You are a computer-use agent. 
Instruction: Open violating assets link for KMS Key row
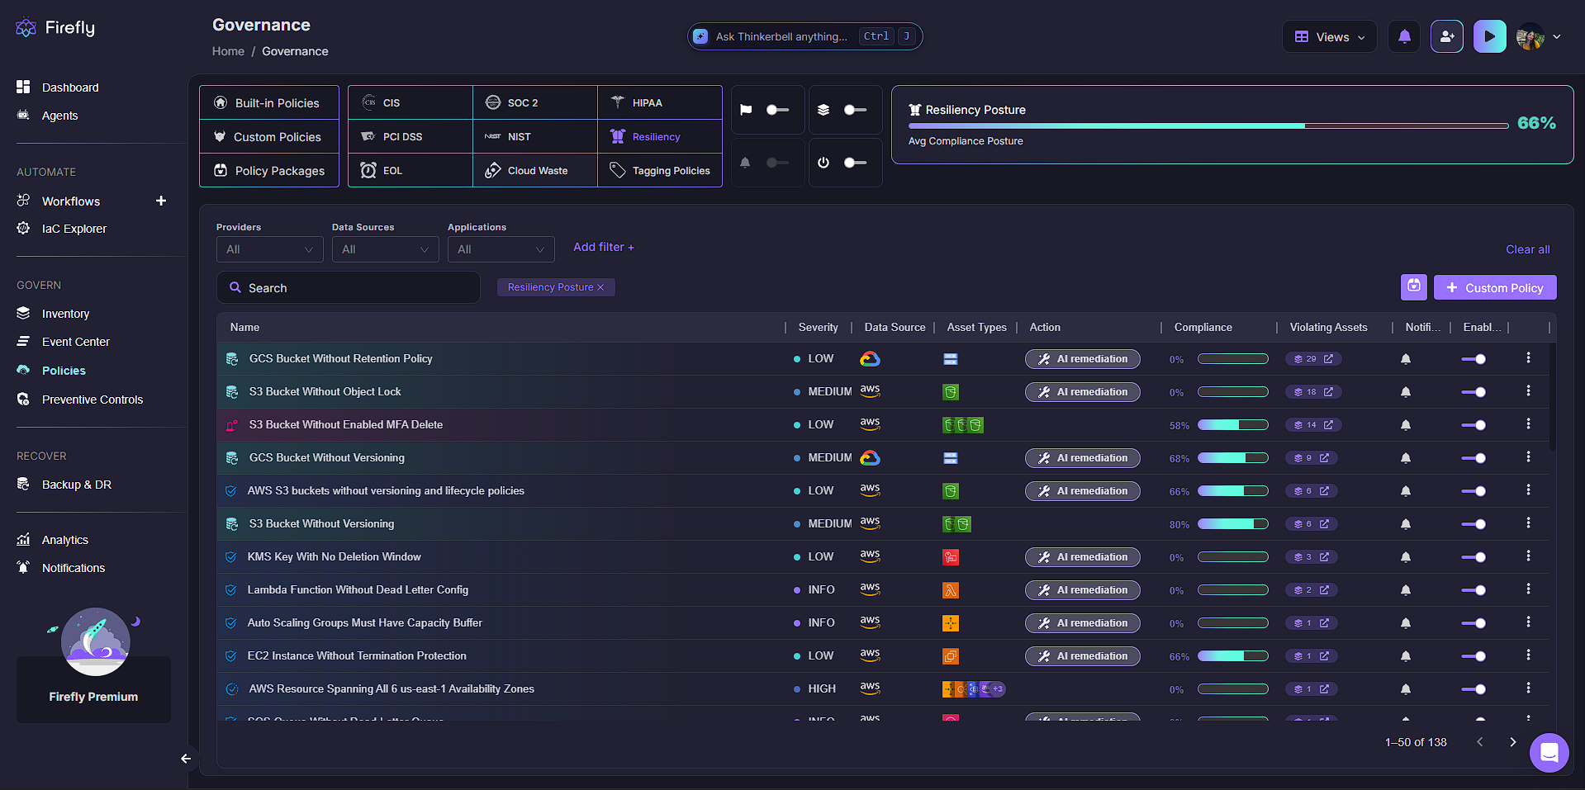point(1312,557)
